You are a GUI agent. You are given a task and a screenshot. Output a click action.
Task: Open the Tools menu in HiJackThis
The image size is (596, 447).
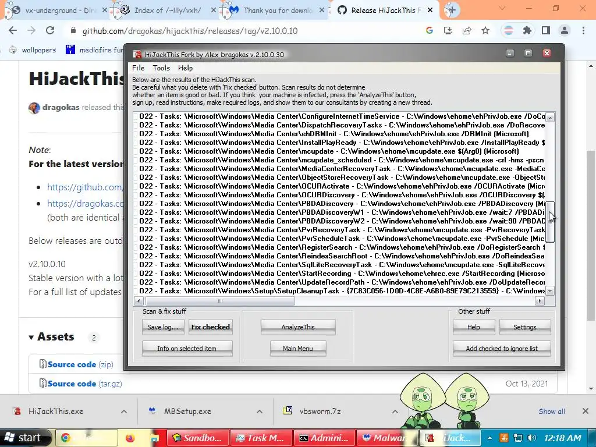[161, 68]
